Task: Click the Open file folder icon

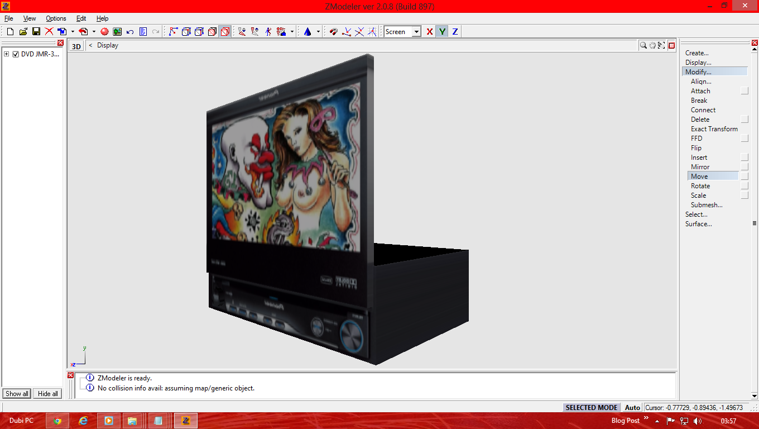Action: (23, 32)
